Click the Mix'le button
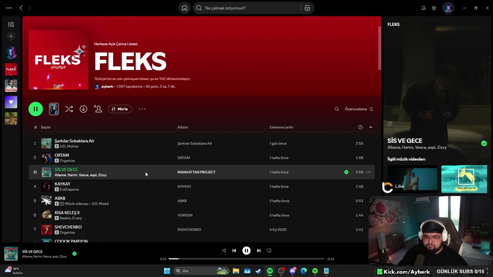Viewport: 493px width, 277px height. click(120, 109)
